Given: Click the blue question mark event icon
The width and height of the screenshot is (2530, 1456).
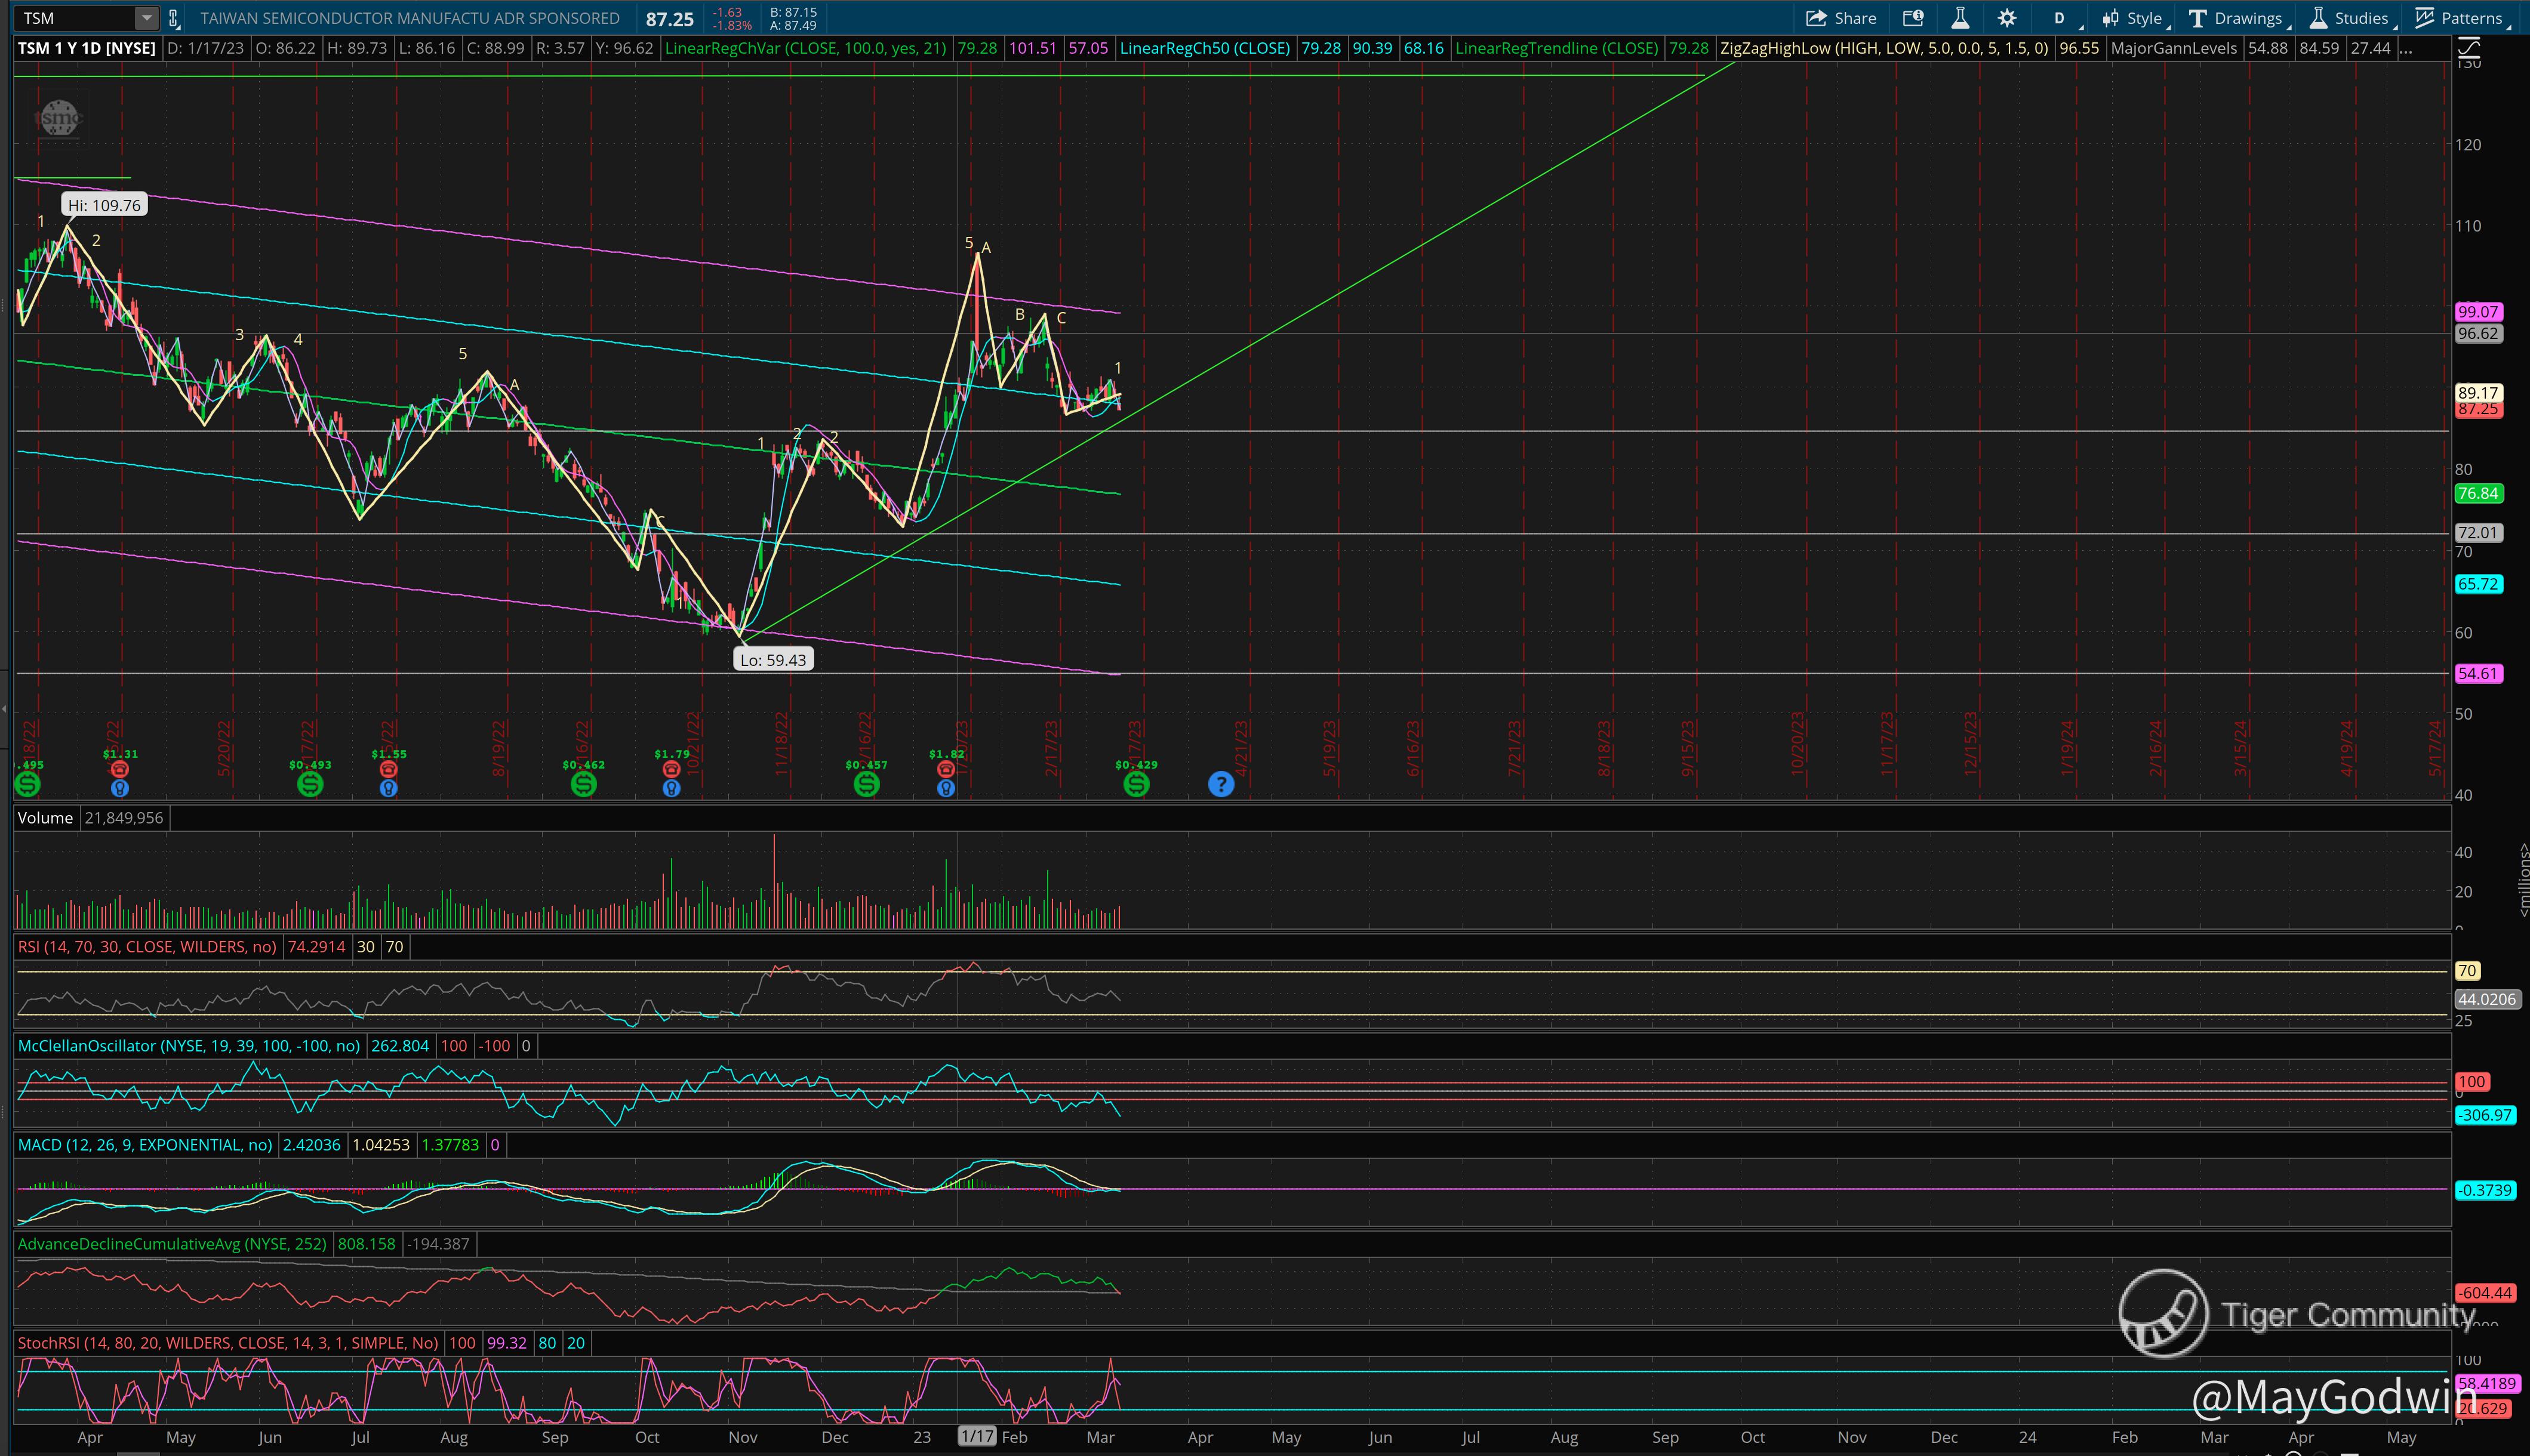Looking at the screenshot, I should (1220, 784).
